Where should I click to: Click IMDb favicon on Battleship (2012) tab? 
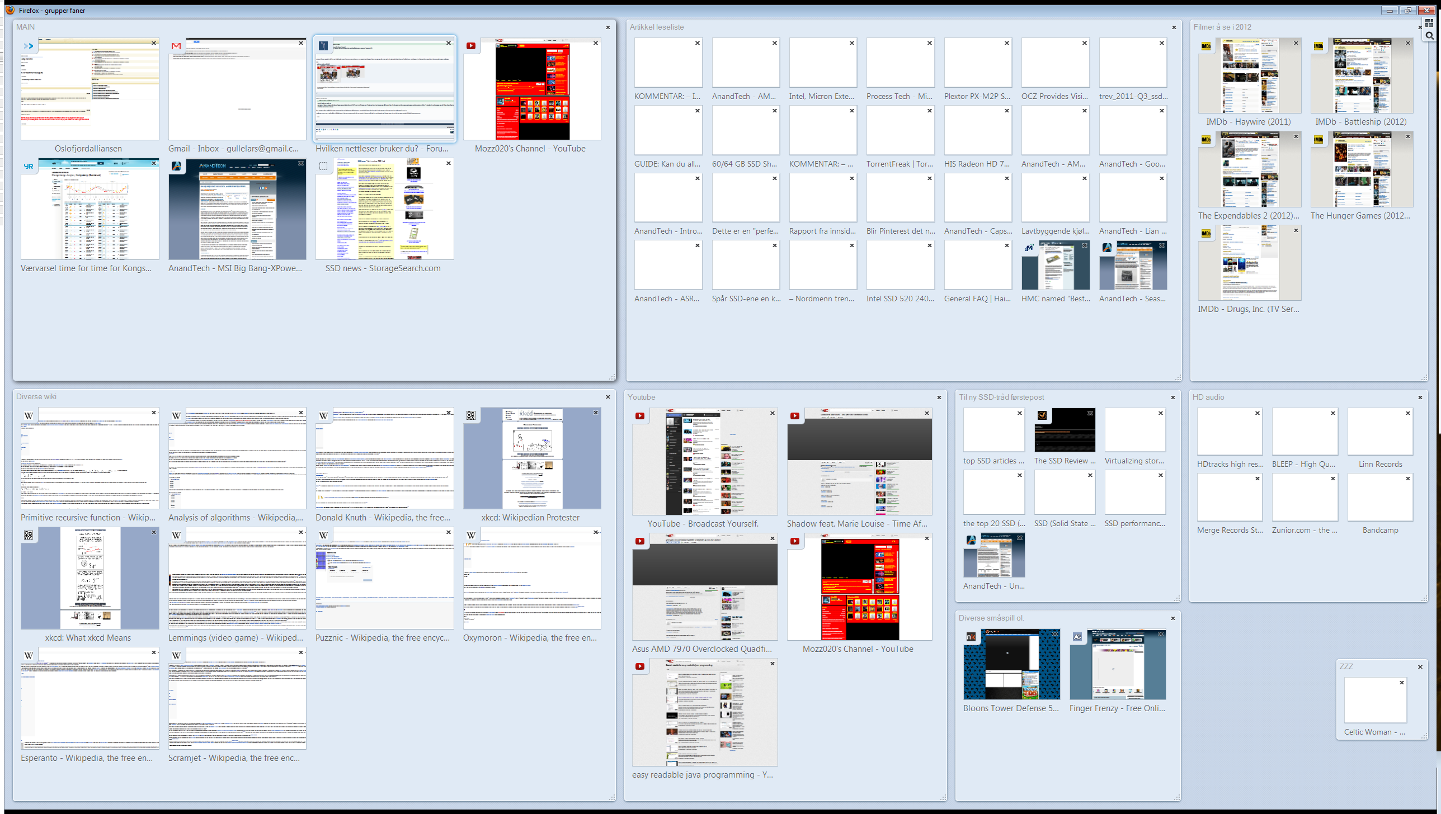point(1318,46)
